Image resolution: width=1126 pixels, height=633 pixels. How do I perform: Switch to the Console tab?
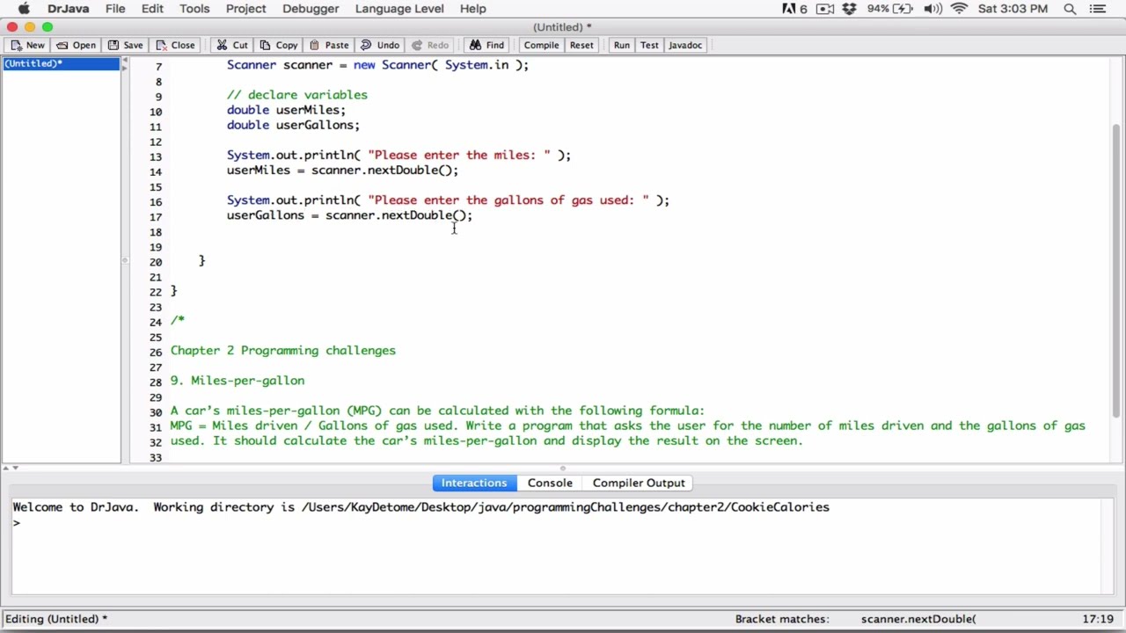550,483
